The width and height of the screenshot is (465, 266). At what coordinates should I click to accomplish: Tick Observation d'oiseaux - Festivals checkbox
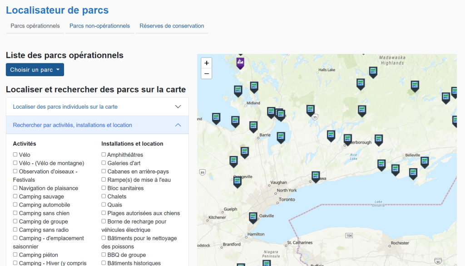[15, 171]
